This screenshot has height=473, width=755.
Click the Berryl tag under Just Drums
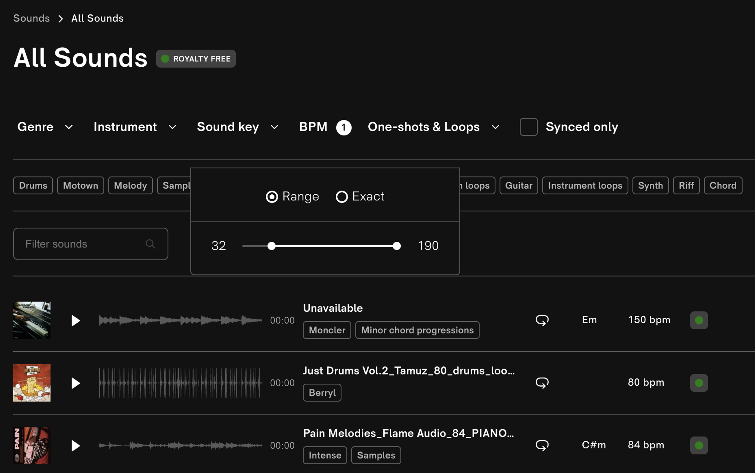point(322,392)
